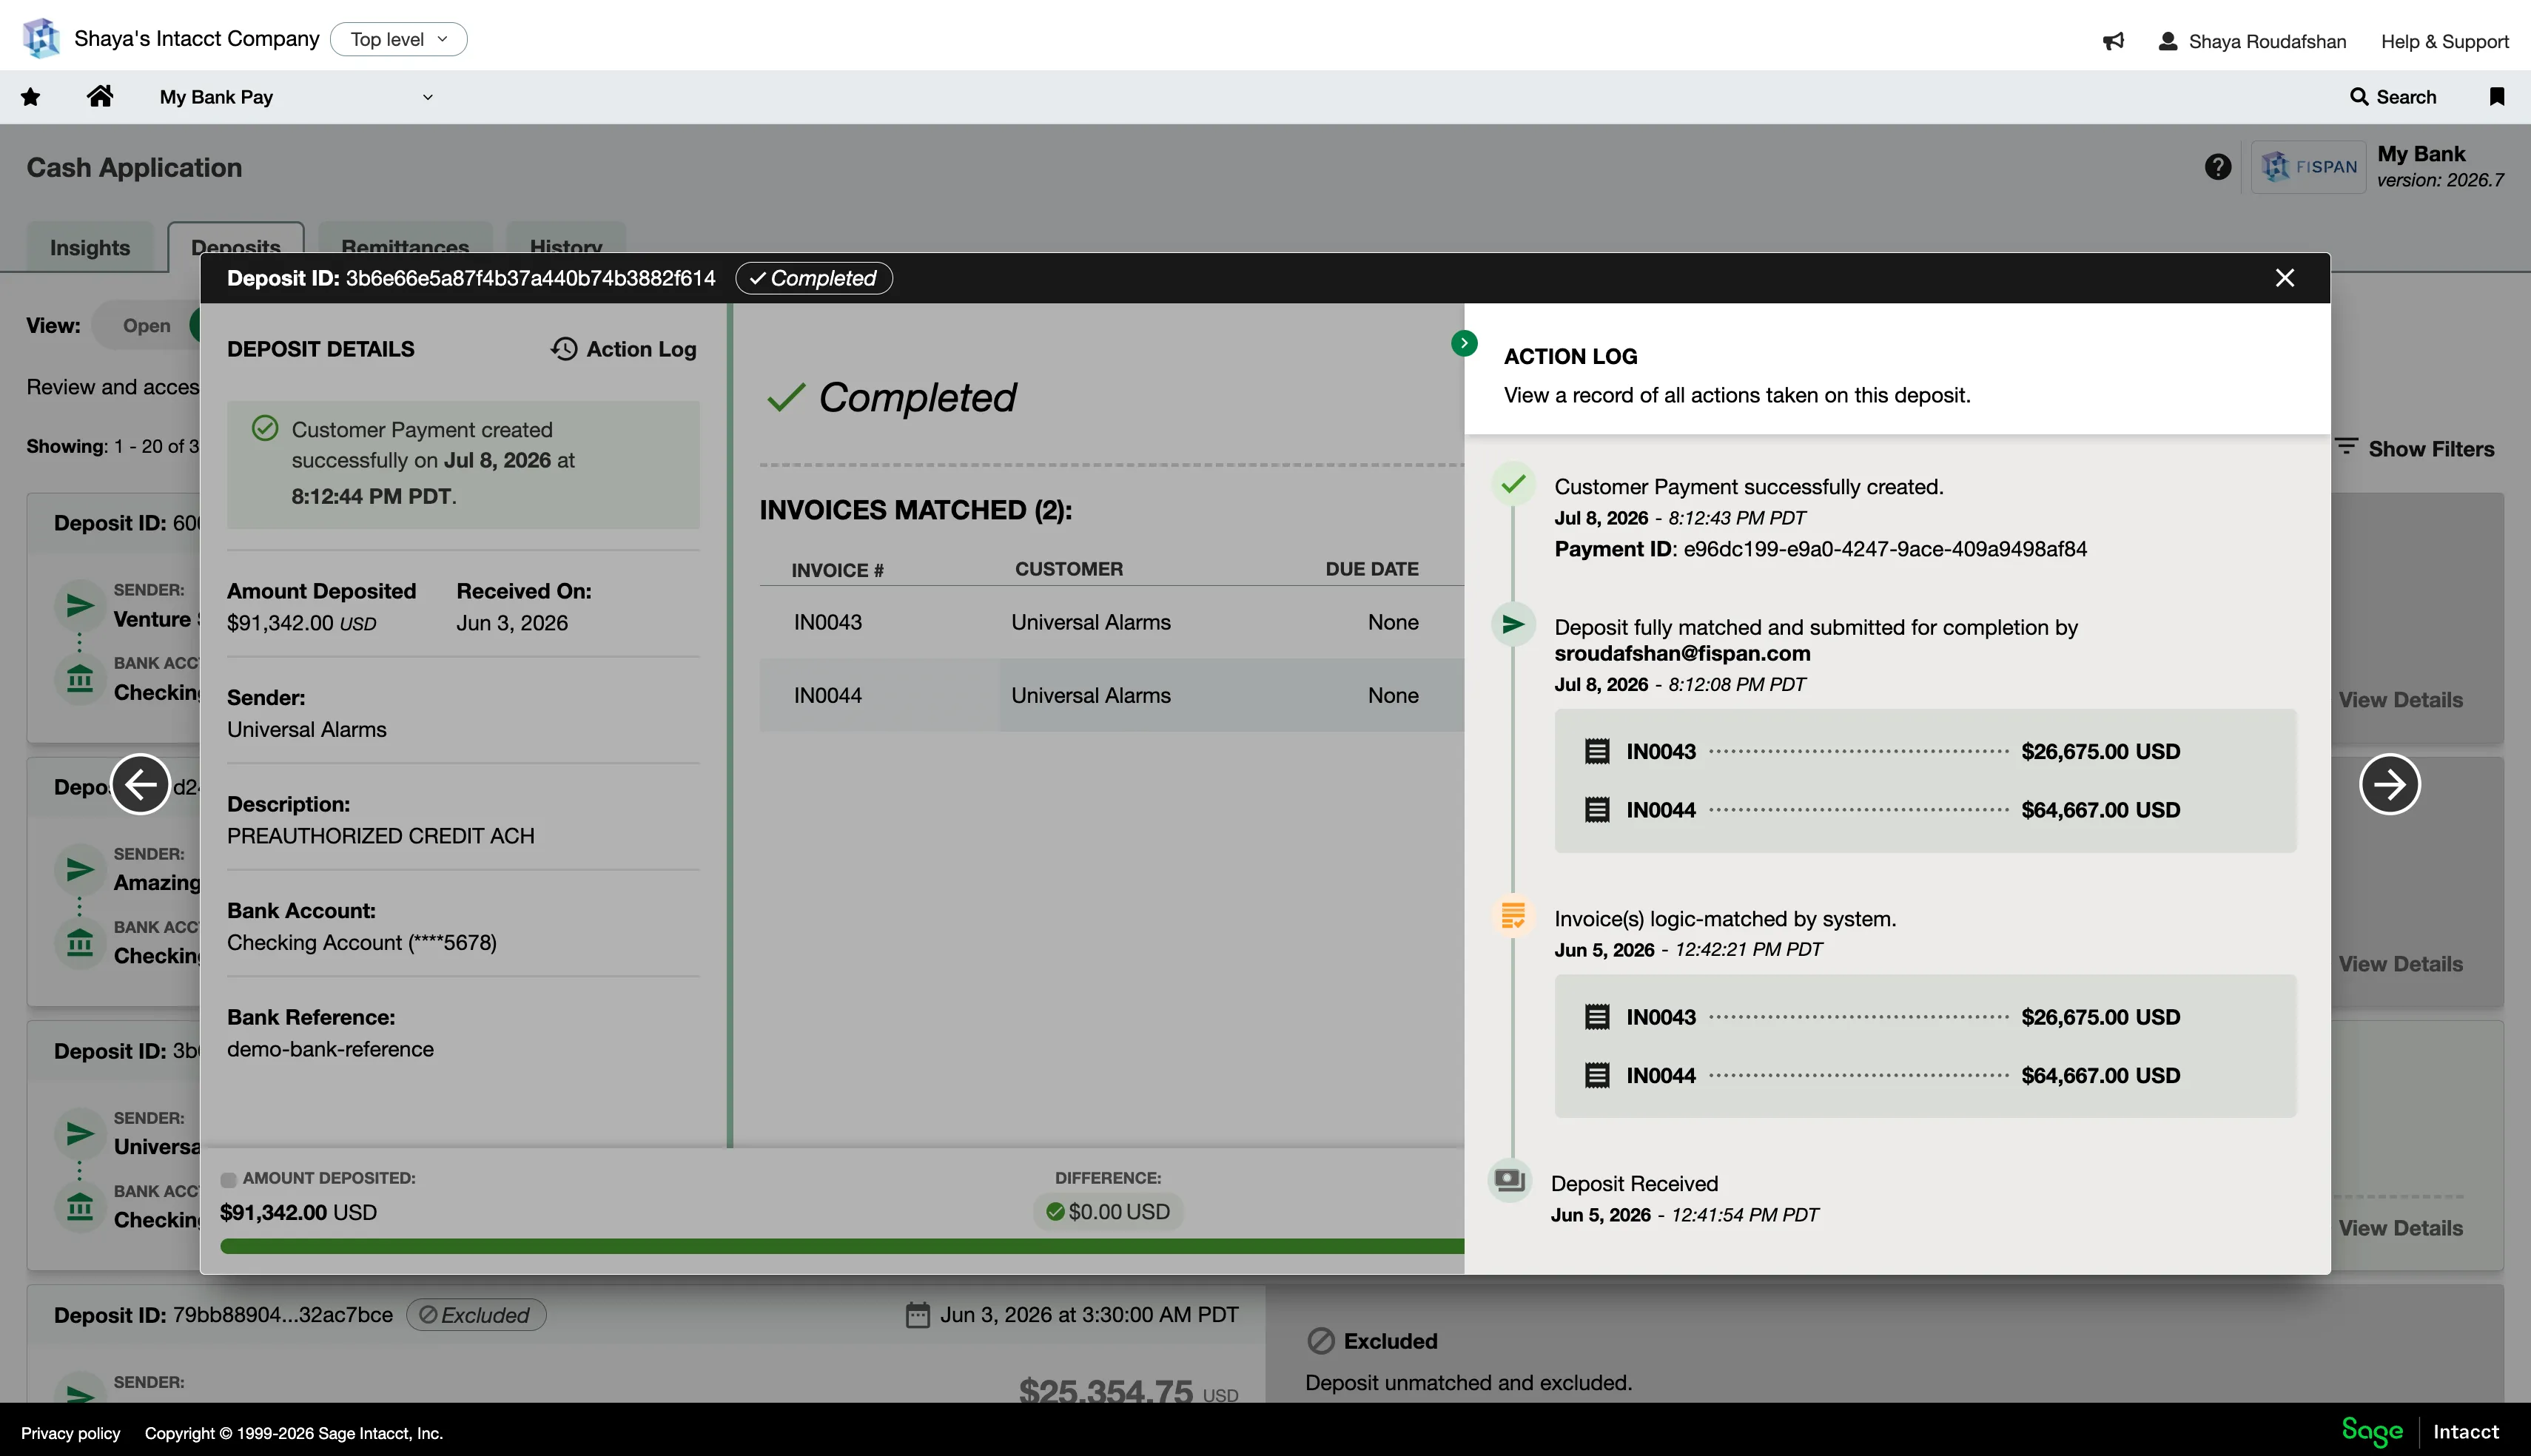Click the green check in Customer Payment notice
The height and width of the screenshot is (1456, 2531).
tap(265, 429)
